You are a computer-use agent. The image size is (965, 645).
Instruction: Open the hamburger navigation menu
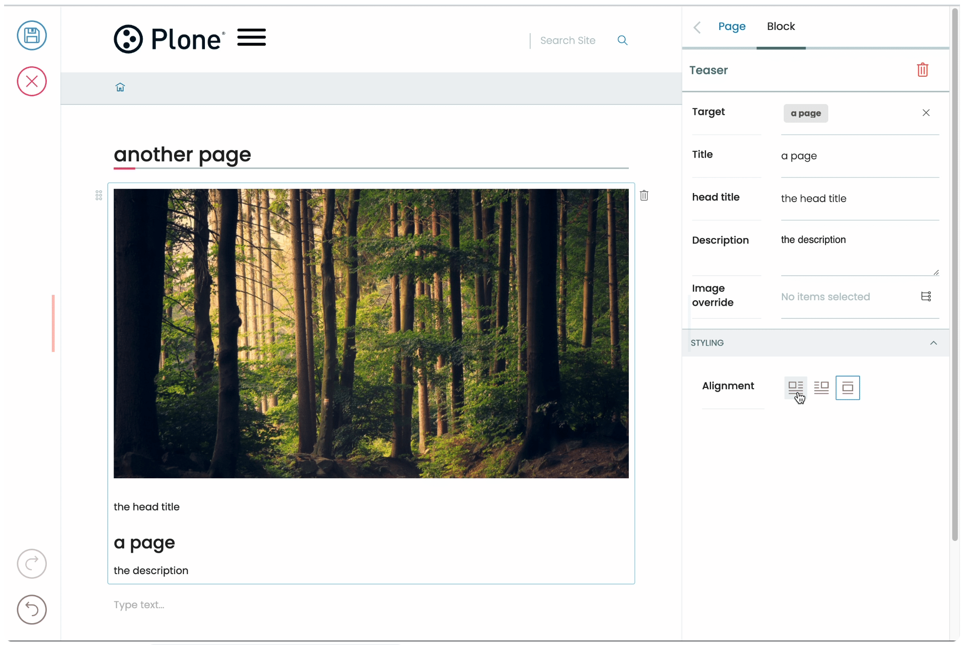pyautogui.click(x=252, y=37)
